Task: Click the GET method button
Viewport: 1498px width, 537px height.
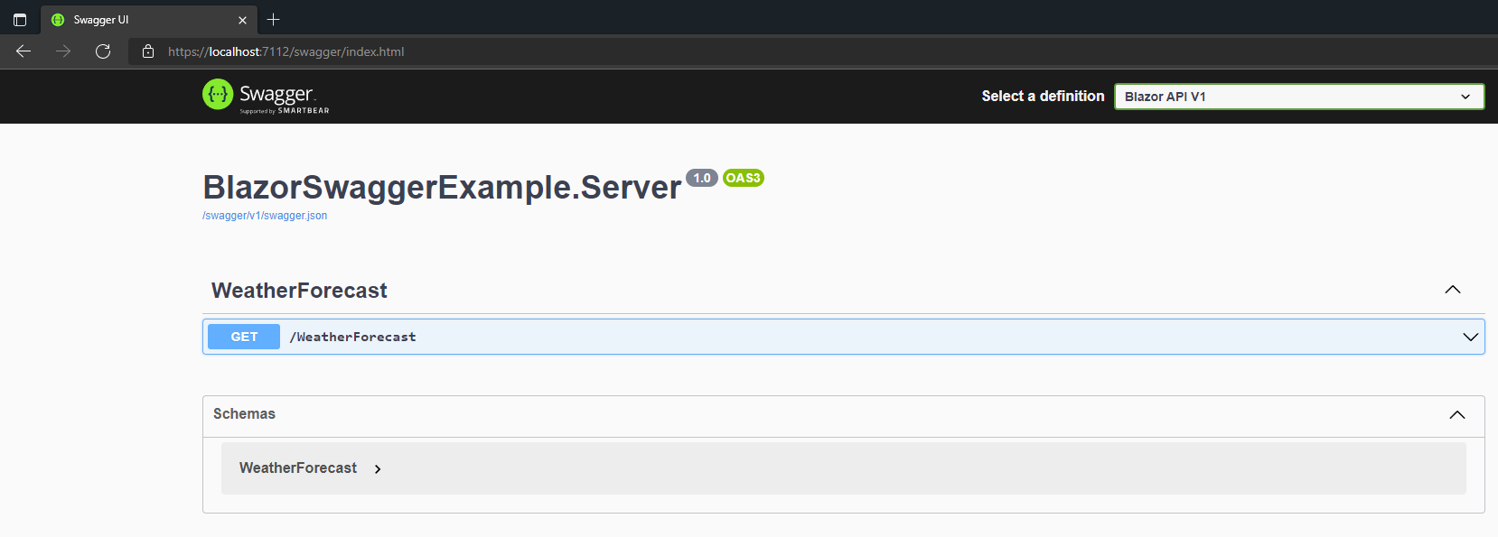Action: point(244,337)
